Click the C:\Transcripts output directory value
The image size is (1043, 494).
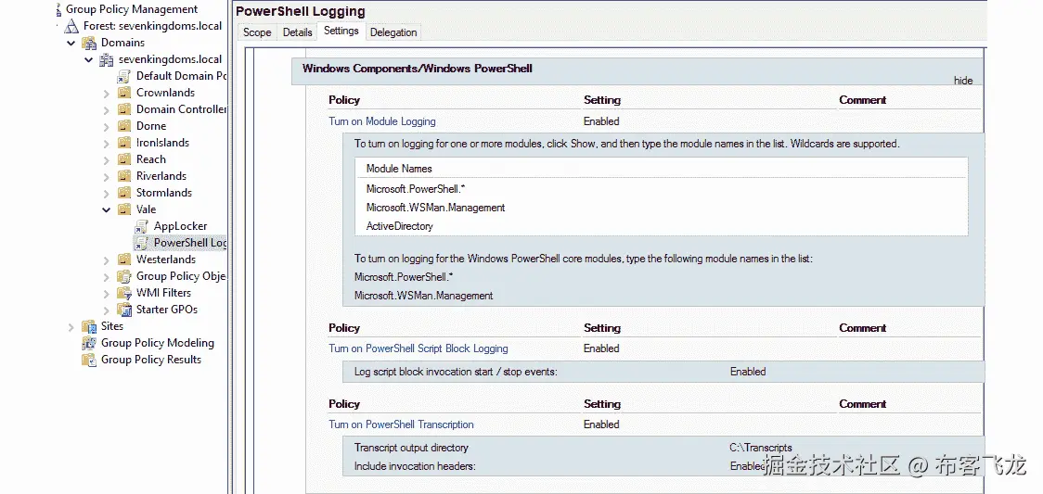[760, 448]
